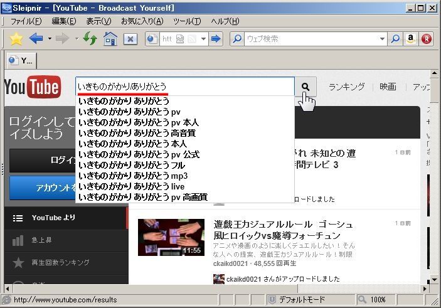Go back with the blue left arrow

tap(36, 38)
